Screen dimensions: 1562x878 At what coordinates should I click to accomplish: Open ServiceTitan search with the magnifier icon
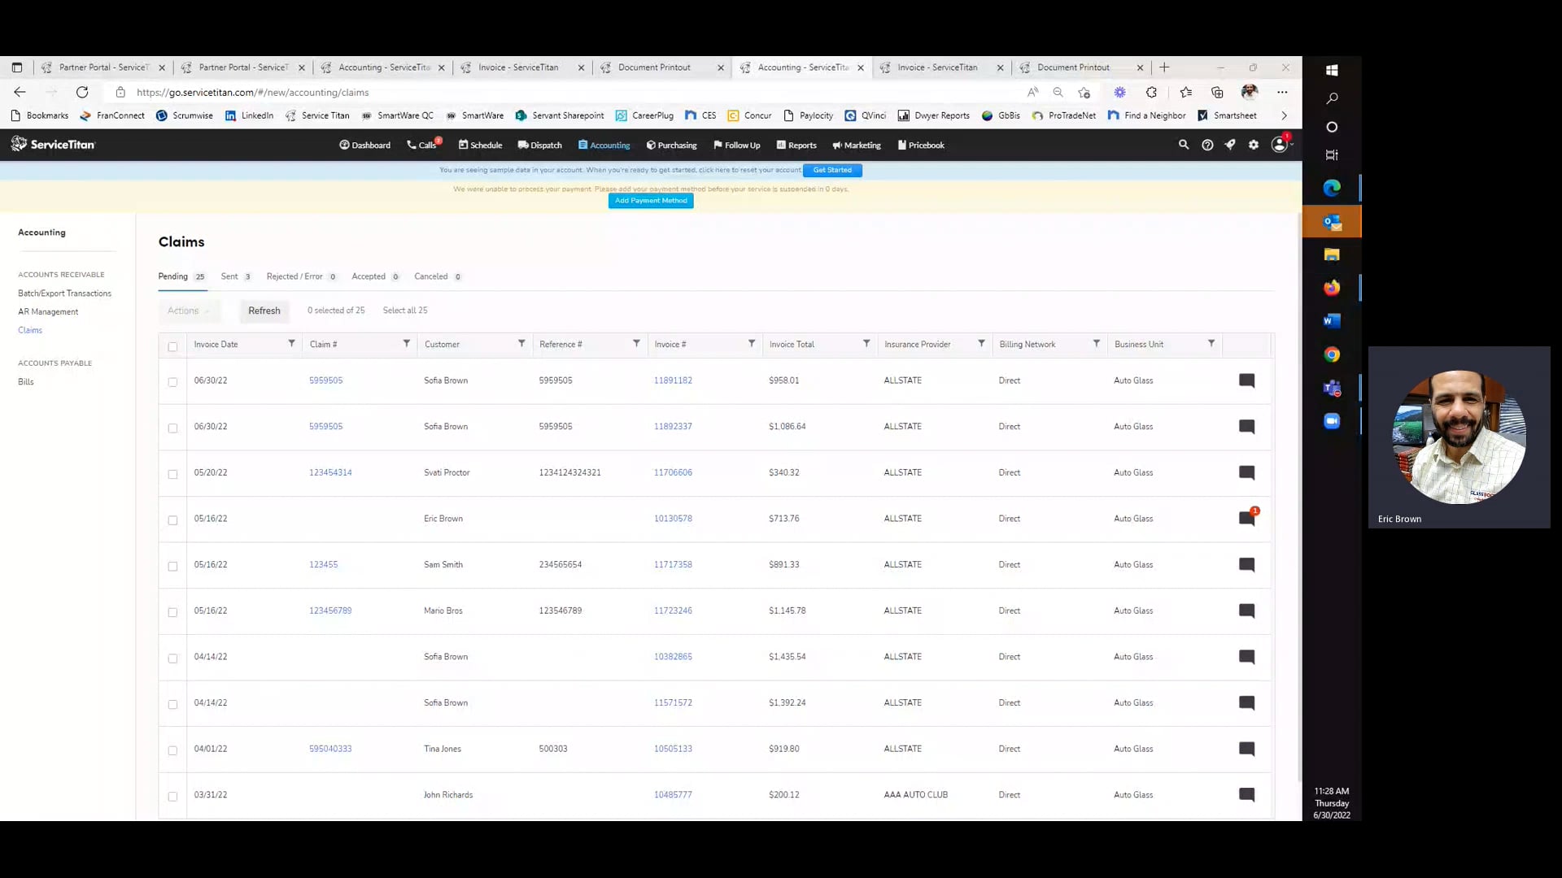(x=1185, y=145)
